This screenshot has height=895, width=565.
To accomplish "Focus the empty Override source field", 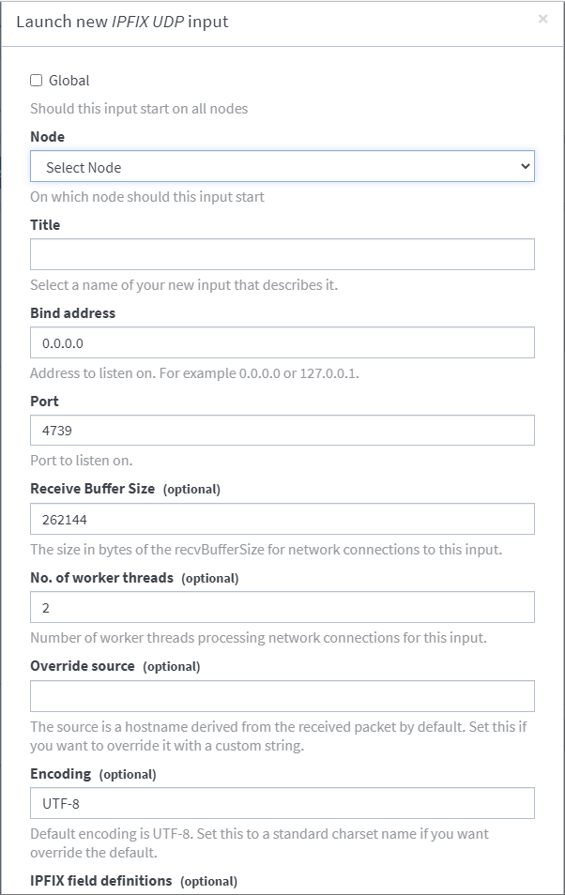I will [x=282, y=696].
